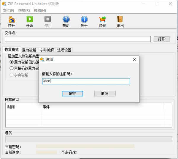Switch to the 恢复模式 tab
The height and width of the screenshot is (159, 178).
click(12, 50)
